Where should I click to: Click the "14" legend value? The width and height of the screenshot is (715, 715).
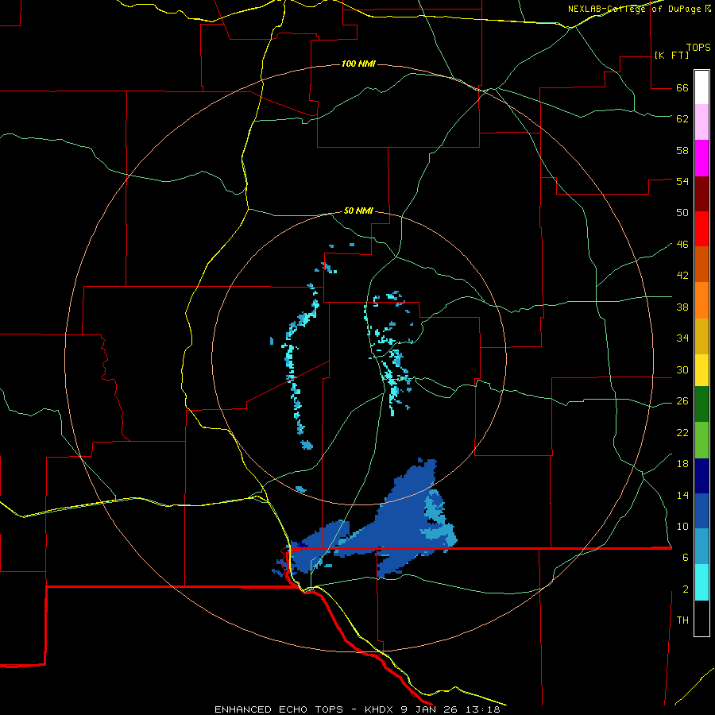(x=682, y=496)
